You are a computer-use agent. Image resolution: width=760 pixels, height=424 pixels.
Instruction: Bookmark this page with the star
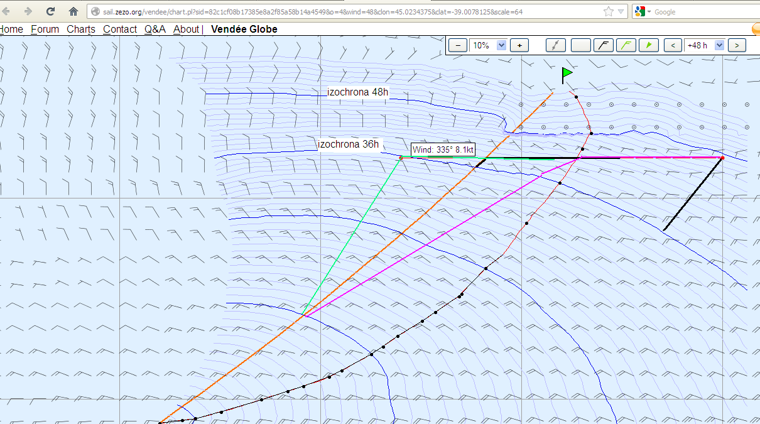[608, 12]
